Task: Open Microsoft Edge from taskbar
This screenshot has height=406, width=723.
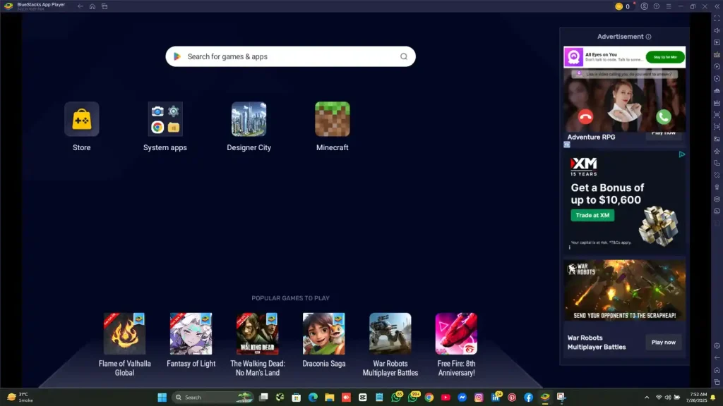Action: [x=313, y=398]
